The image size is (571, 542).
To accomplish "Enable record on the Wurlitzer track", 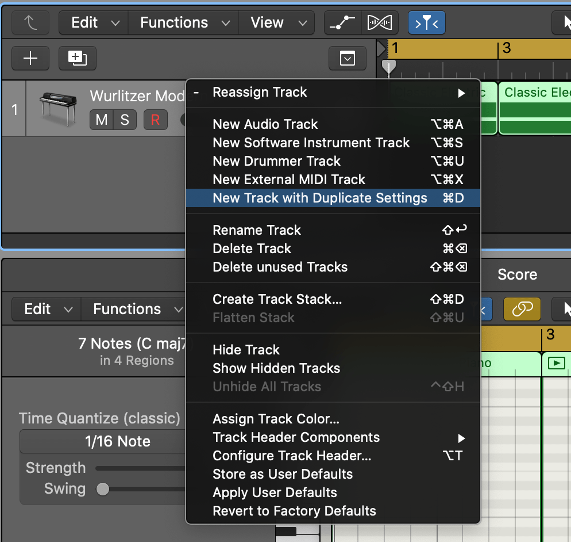I will point(155,120).
